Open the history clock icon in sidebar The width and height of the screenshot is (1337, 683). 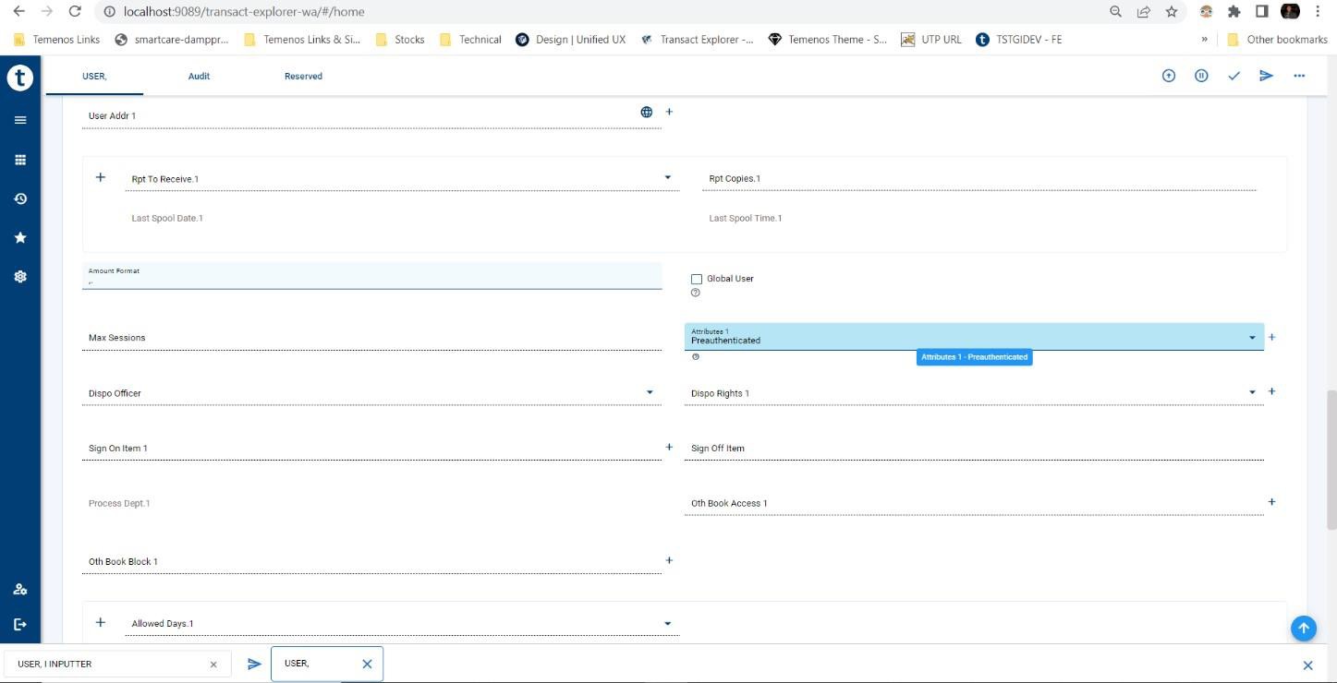point(20,198)
